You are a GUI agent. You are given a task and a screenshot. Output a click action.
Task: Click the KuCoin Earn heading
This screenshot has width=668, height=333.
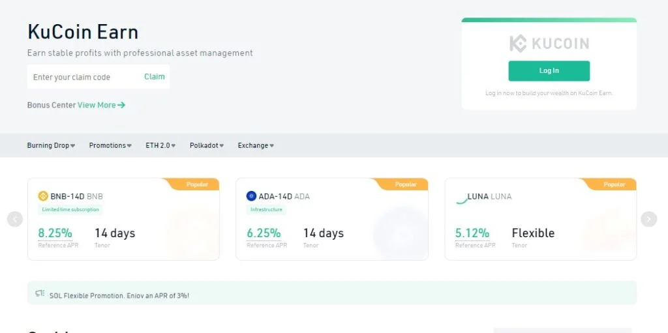[83, 32]
